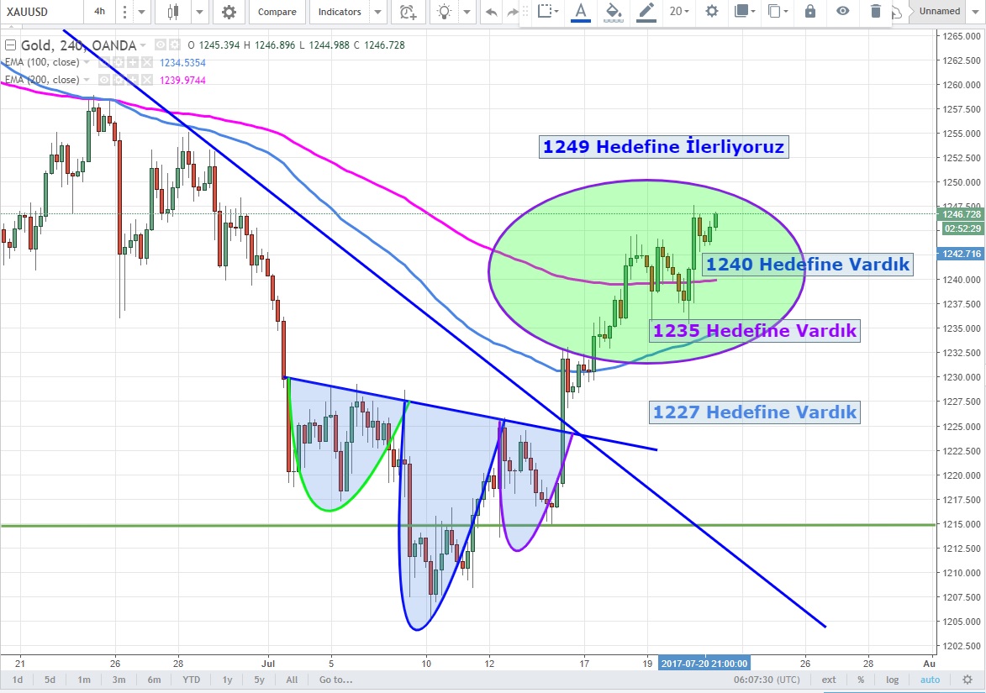Viewport: 986px width, 693px height.
Task: Select the 1m time range tab
Action: point(84,680)
